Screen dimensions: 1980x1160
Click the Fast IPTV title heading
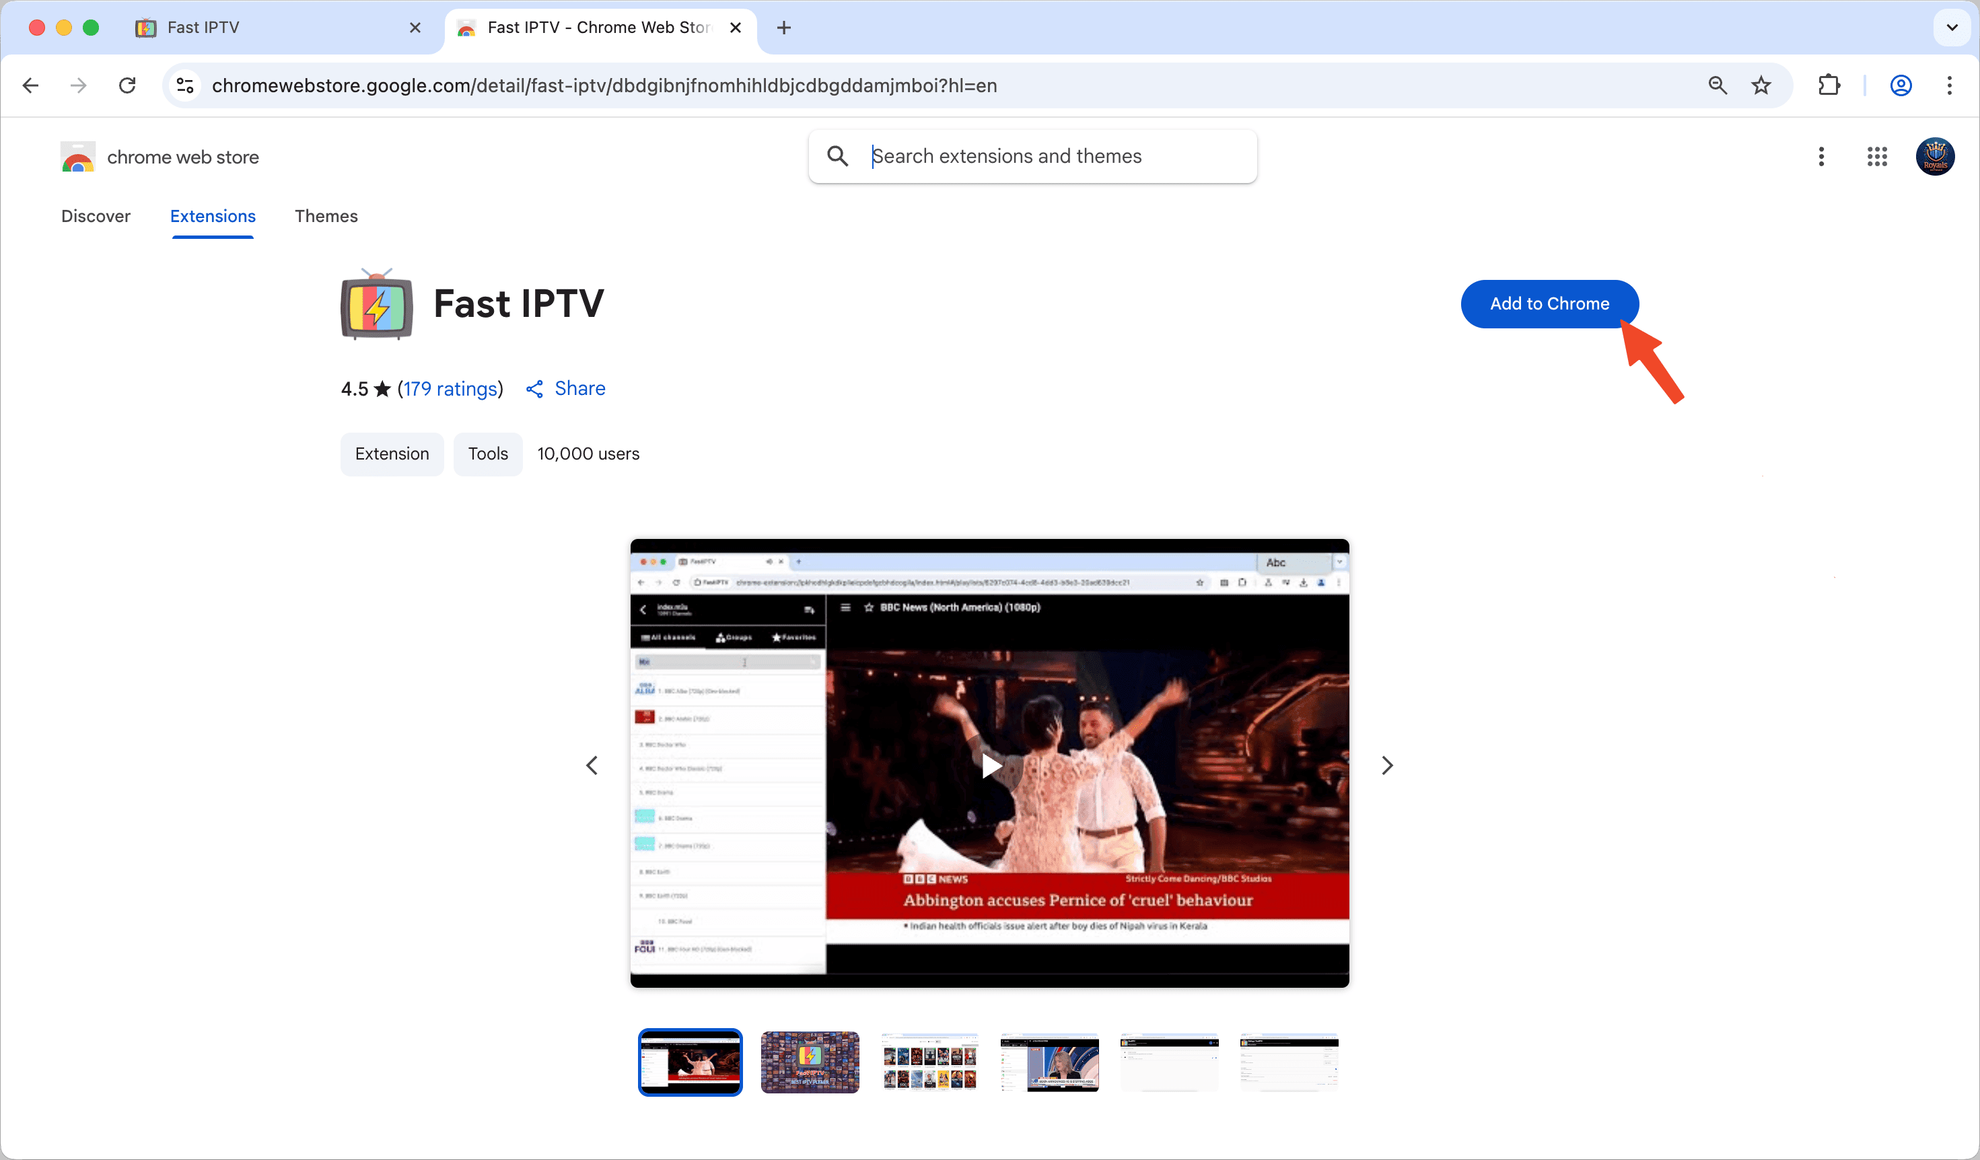click(519, 304)
